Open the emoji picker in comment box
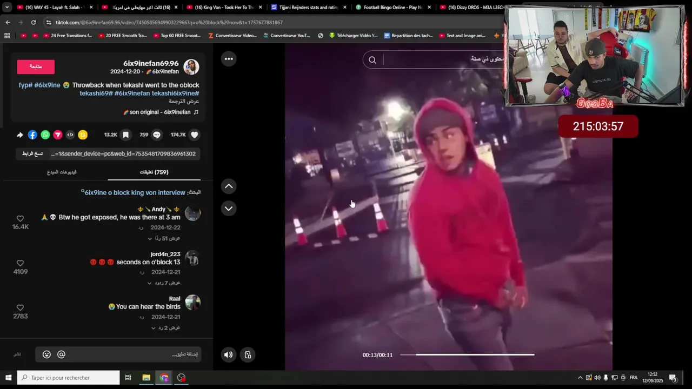Screen dimensions: 692x389 46,354
